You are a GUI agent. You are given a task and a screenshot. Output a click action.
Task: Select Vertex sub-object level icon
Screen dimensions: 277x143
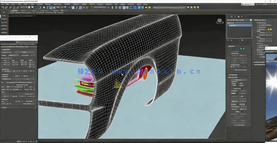pyautogui.click(x=233, y=49)
